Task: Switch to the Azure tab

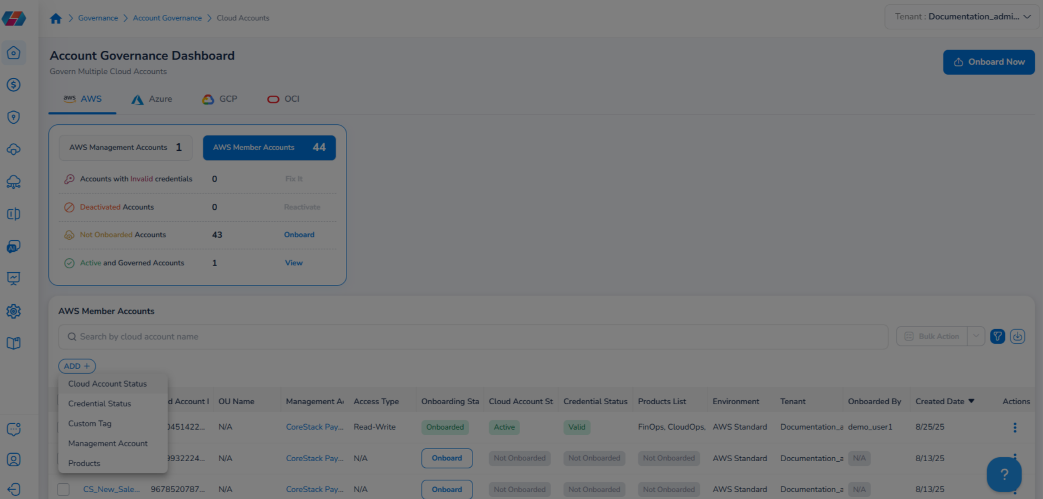Action: tap(152, 99)
